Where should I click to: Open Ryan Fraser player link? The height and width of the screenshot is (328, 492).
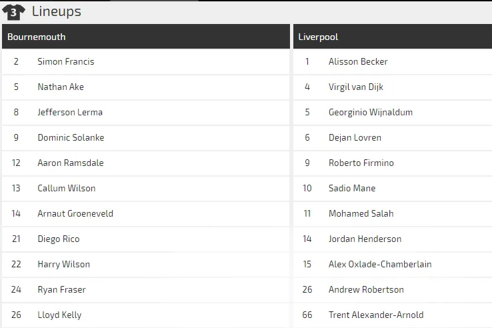61,289
